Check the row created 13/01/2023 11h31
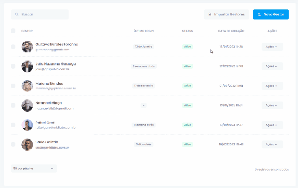Screen dimensions: 298x188 click(13, 105)
